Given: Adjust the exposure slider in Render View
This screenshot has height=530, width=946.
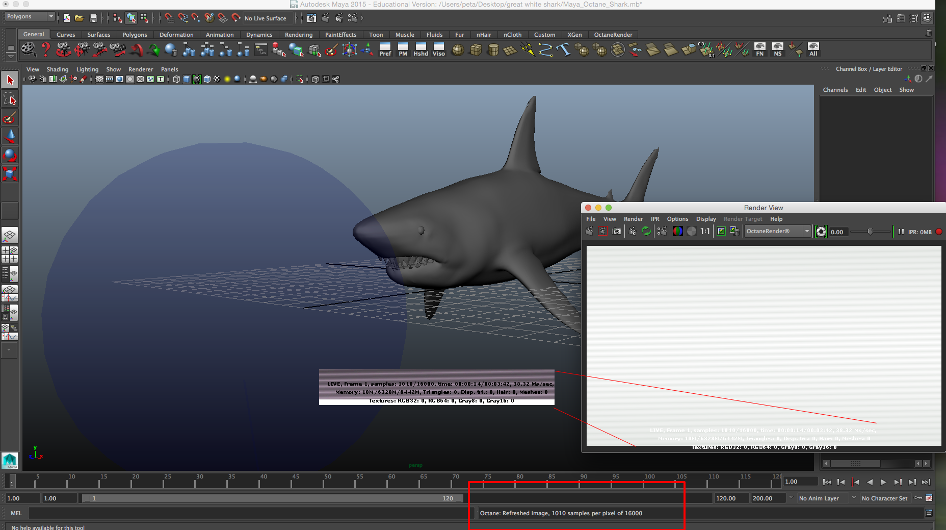Looking at the screenshot, I should point(871,232).
